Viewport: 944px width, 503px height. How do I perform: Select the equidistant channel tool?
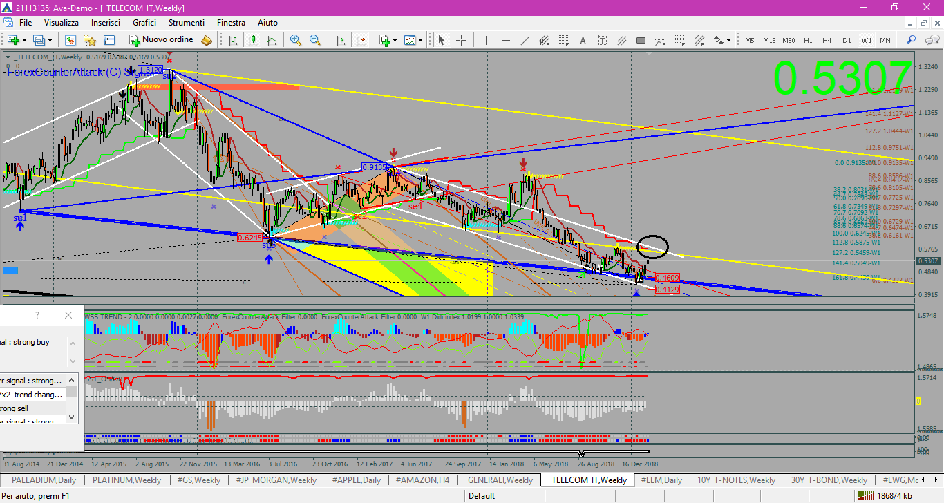pos(544,40)
